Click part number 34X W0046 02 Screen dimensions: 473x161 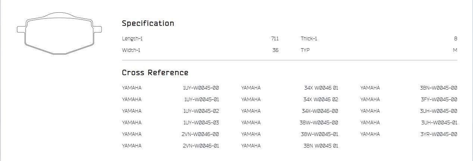click(x=321, y=100)
